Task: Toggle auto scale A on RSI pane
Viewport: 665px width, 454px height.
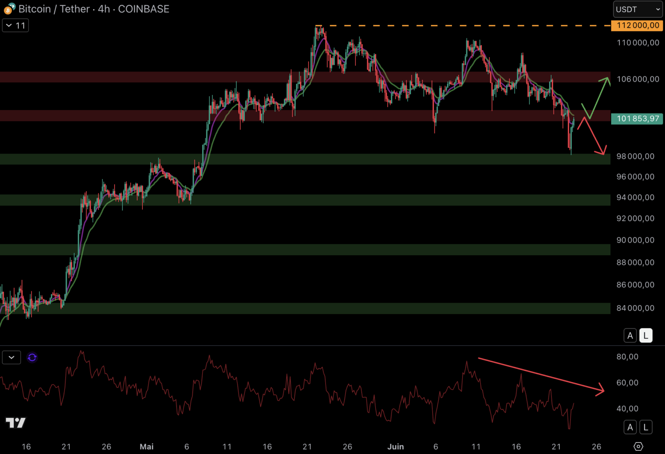Action: (630, 427)
